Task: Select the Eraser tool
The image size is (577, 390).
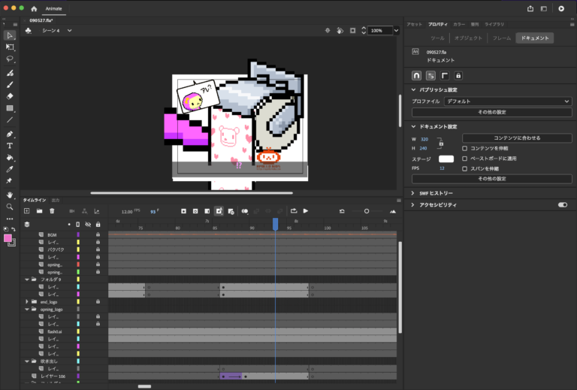Action: 10,96
